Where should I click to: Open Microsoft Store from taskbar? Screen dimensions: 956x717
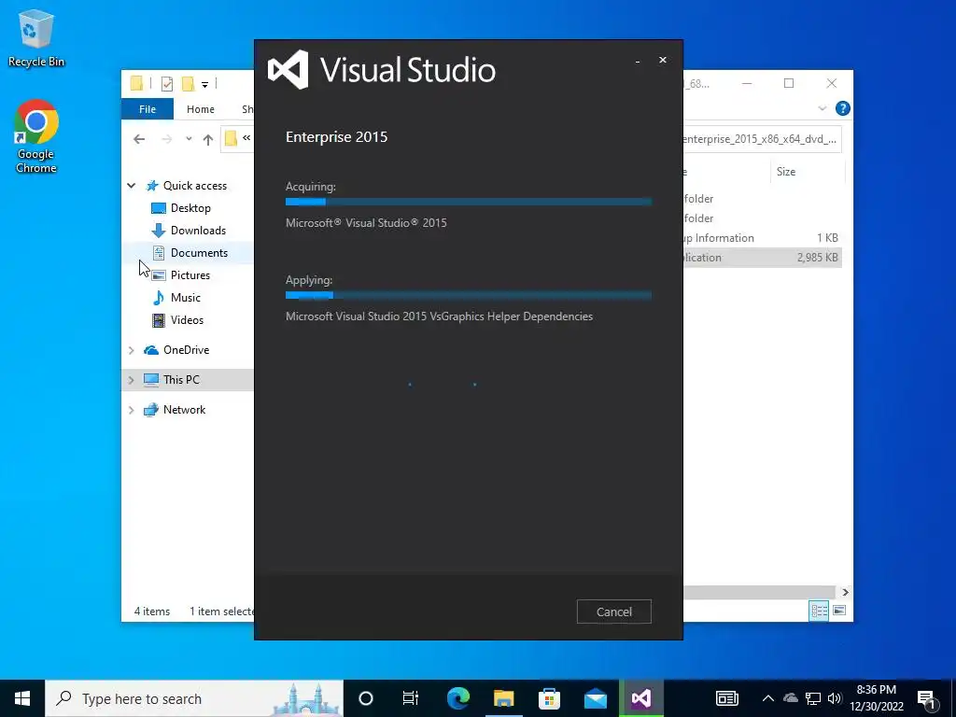(549, 698)
